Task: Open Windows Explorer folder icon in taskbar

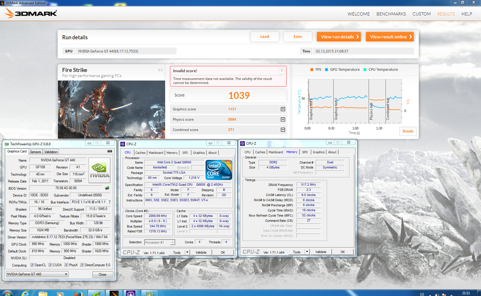Action: (x=43, y=293)
